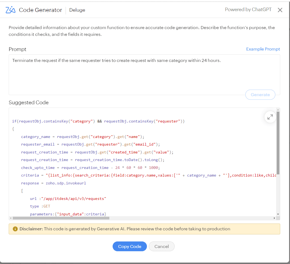This screenshot has height=264, width=290.
Task: Close the Code Generator dialog
Action: [x=280, y=10]
